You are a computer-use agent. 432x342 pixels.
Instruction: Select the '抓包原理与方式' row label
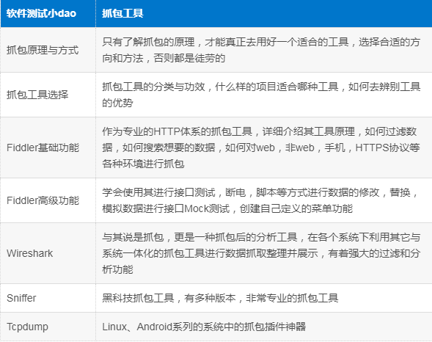click(43, 50)
